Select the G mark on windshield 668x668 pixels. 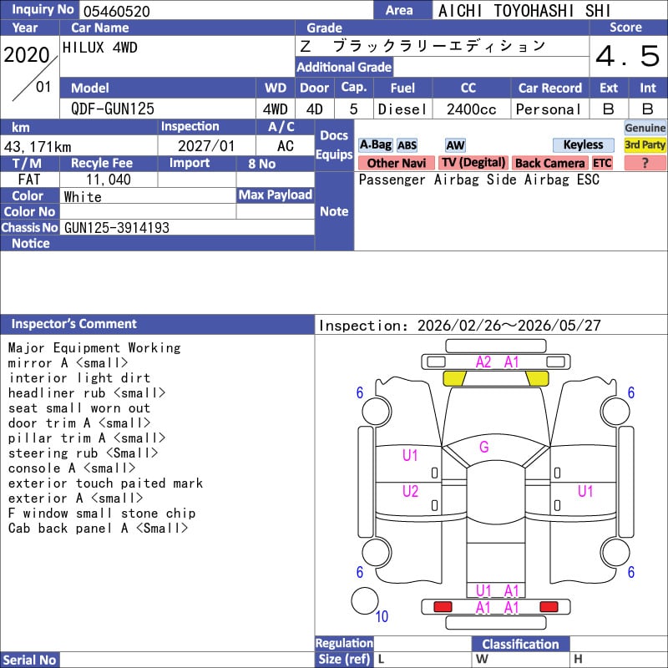click(483, 448)
